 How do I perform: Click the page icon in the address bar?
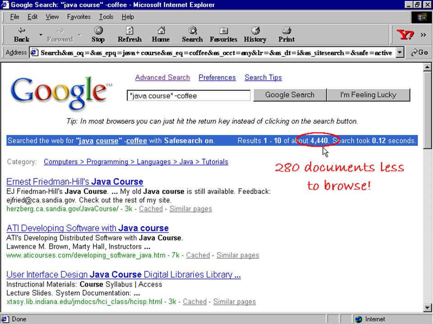[34, 52]
